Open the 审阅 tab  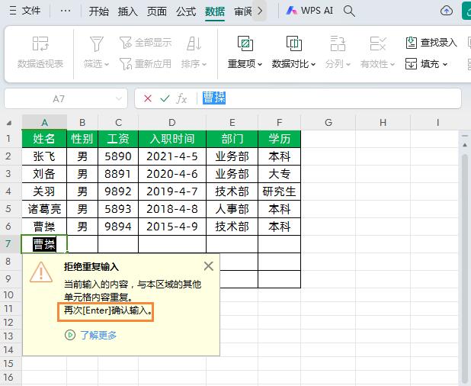pos(242,11)
